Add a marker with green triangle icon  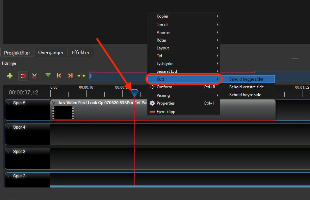48,75
